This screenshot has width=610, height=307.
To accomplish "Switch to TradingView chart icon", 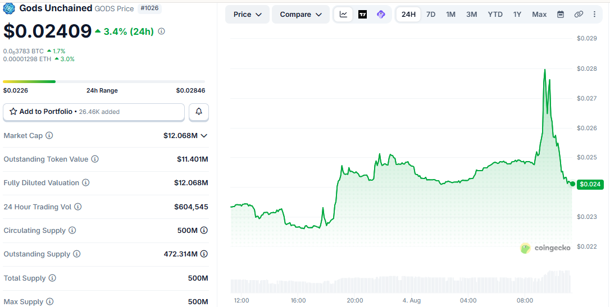I will pyautogui.click(x=362, y=15).
